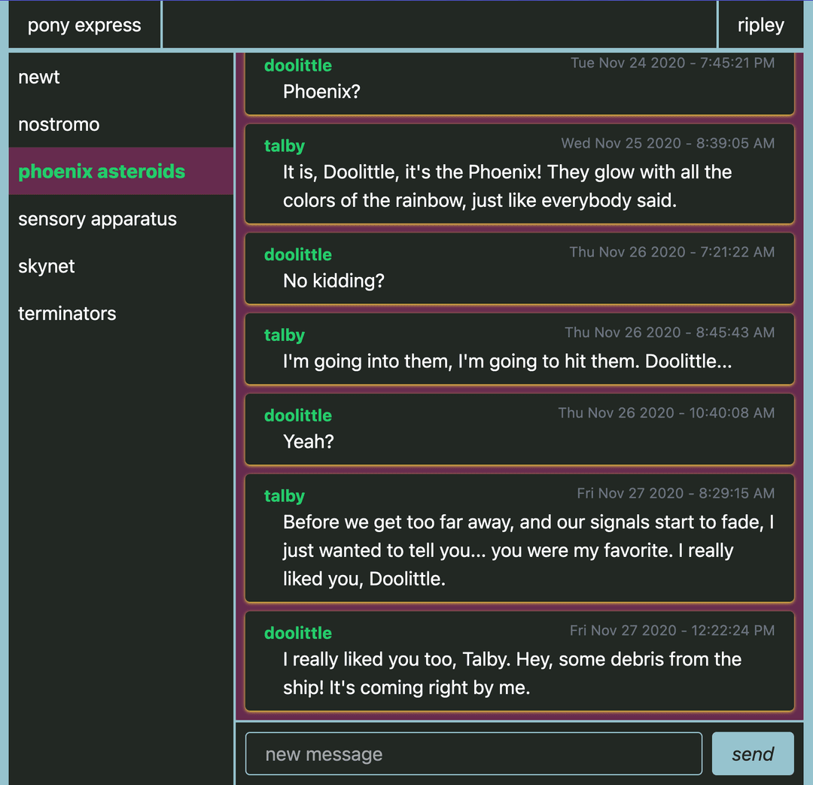
Task: Click the debris from the ship message
Action: [x=512, y=673]
